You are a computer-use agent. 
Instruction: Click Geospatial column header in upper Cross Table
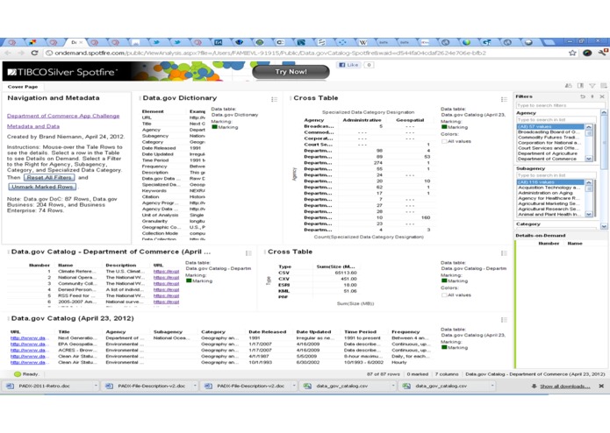410,120
